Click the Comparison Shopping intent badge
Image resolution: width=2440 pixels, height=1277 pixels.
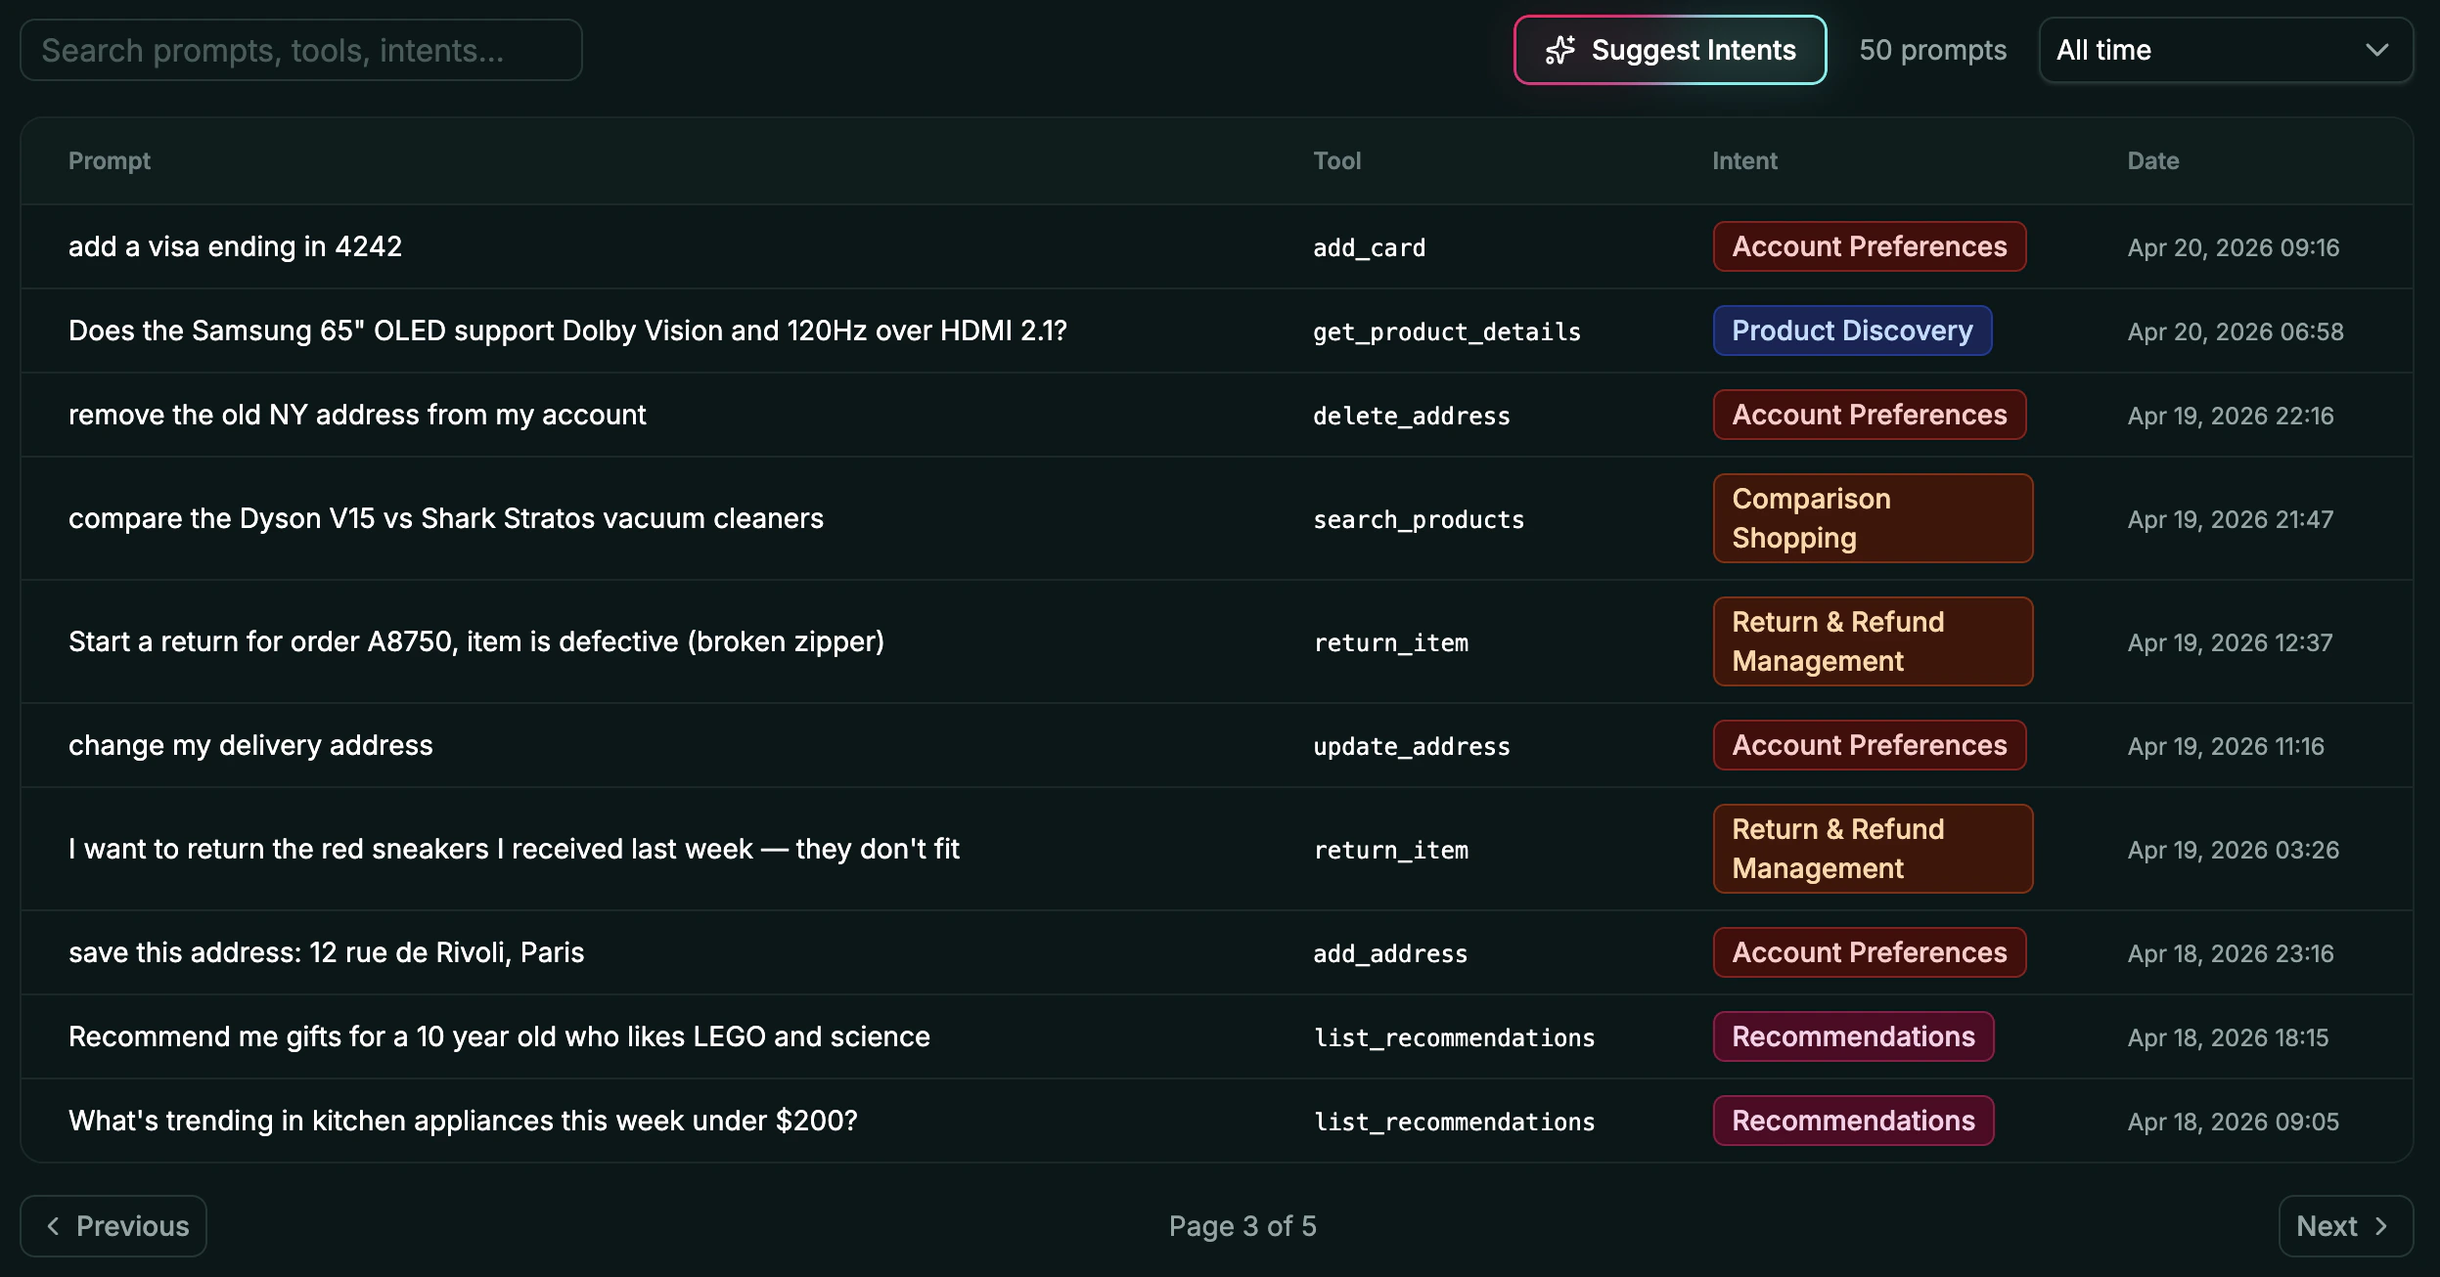click(x=1873, y=518)
